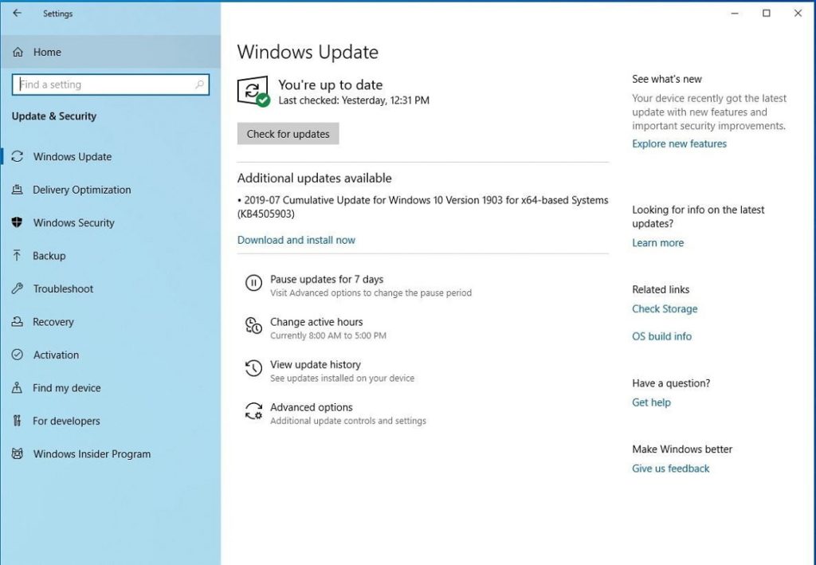Viewport: 816px width, 565px height.
Task: Click Download and install now link
Action: click(296, 240)
